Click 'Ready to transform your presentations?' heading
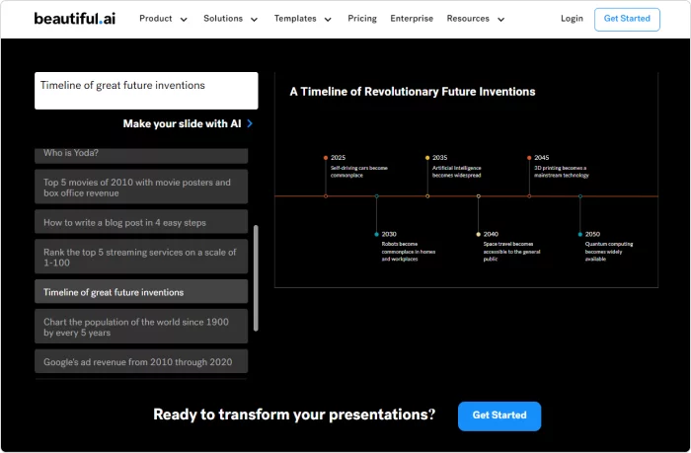 coord(294,415)
